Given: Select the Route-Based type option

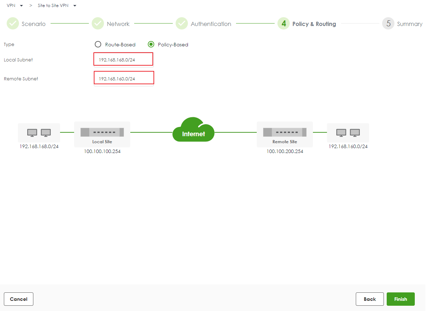Looking at the screenshot, I should [98, 45].
